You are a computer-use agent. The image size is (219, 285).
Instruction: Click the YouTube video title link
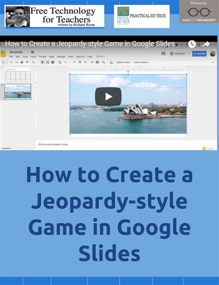click(90, 44)
